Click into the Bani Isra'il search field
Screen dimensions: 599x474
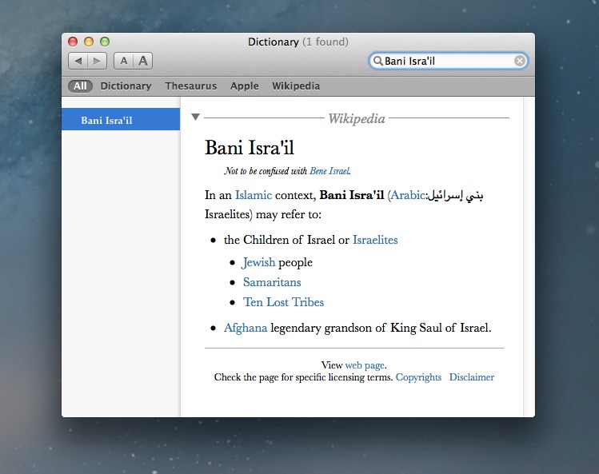(x=448, y=61)
